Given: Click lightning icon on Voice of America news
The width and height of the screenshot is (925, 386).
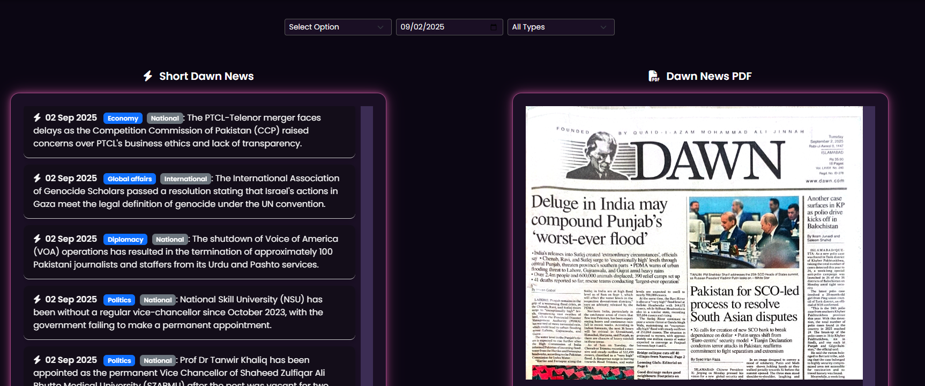Looking at the screenshot, I should (x=38, y=239).
